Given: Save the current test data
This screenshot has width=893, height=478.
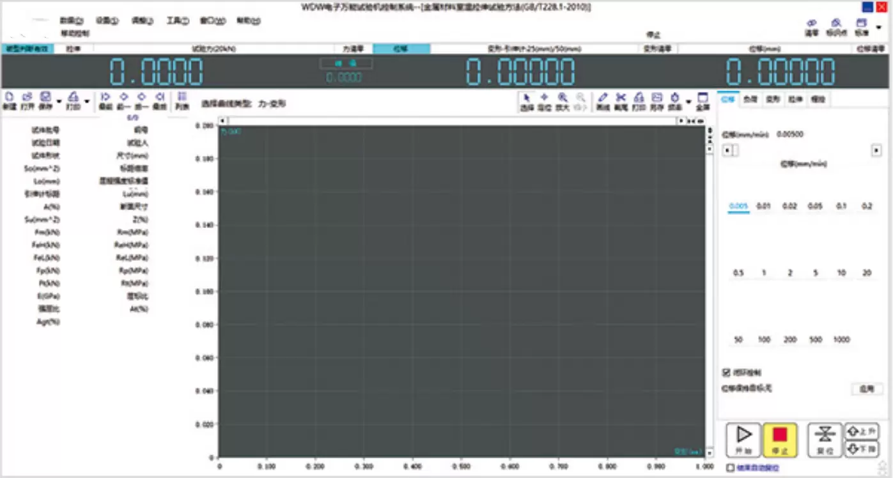Looking at the screenshot, I should 45,99.
